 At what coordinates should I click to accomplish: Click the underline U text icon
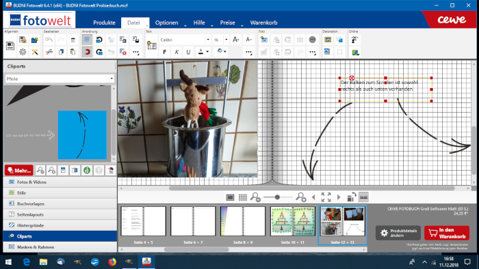click(188, 52)
